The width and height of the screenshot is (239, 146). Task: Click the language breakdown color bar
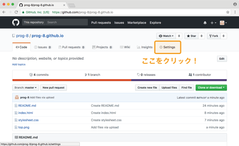coord(120,80)
